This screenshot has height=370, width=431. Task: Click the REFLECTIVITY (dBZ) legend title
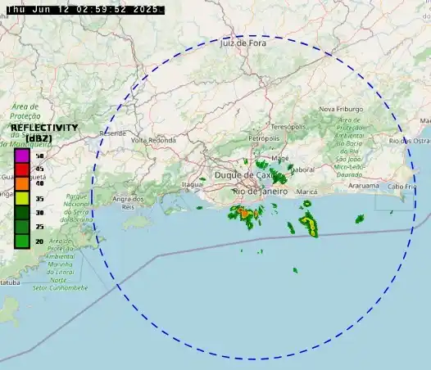click(x=44, y=133)
